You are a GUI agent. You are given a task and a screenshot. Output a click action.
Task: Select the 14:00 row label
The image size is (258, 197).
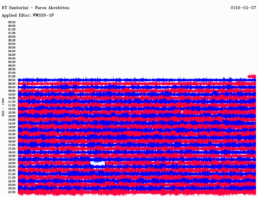coord(12,124)
